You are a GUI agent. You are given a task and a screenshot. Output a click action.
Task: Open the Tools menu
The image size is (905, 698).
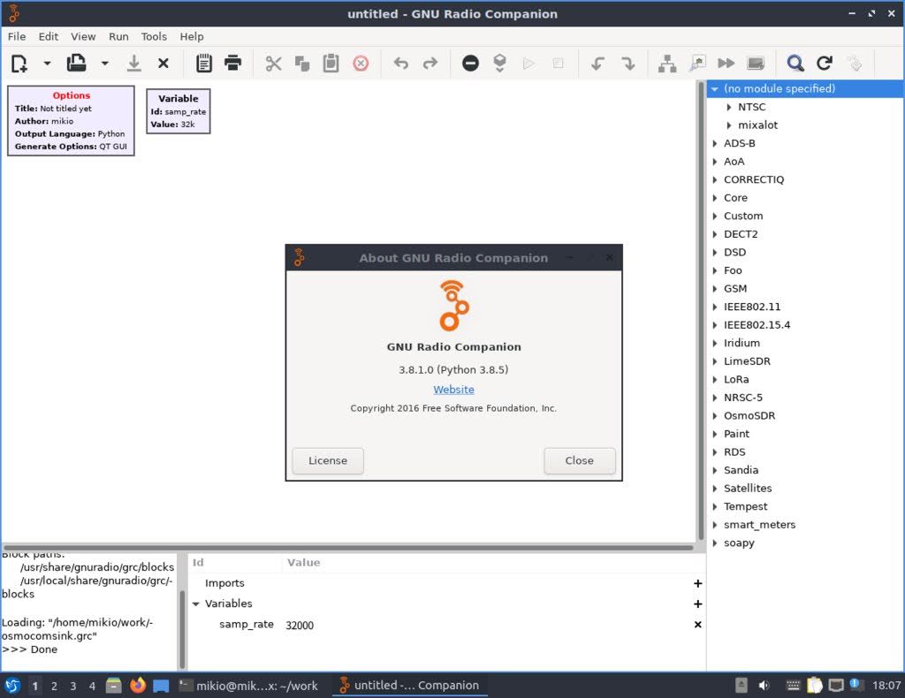(x=154, y=36)
